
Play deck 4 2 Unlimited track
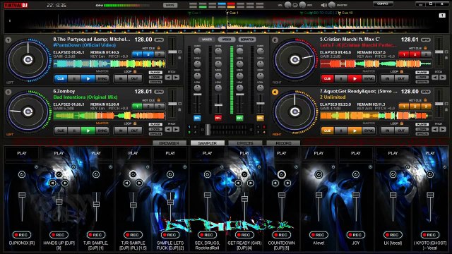pos(355,131)
